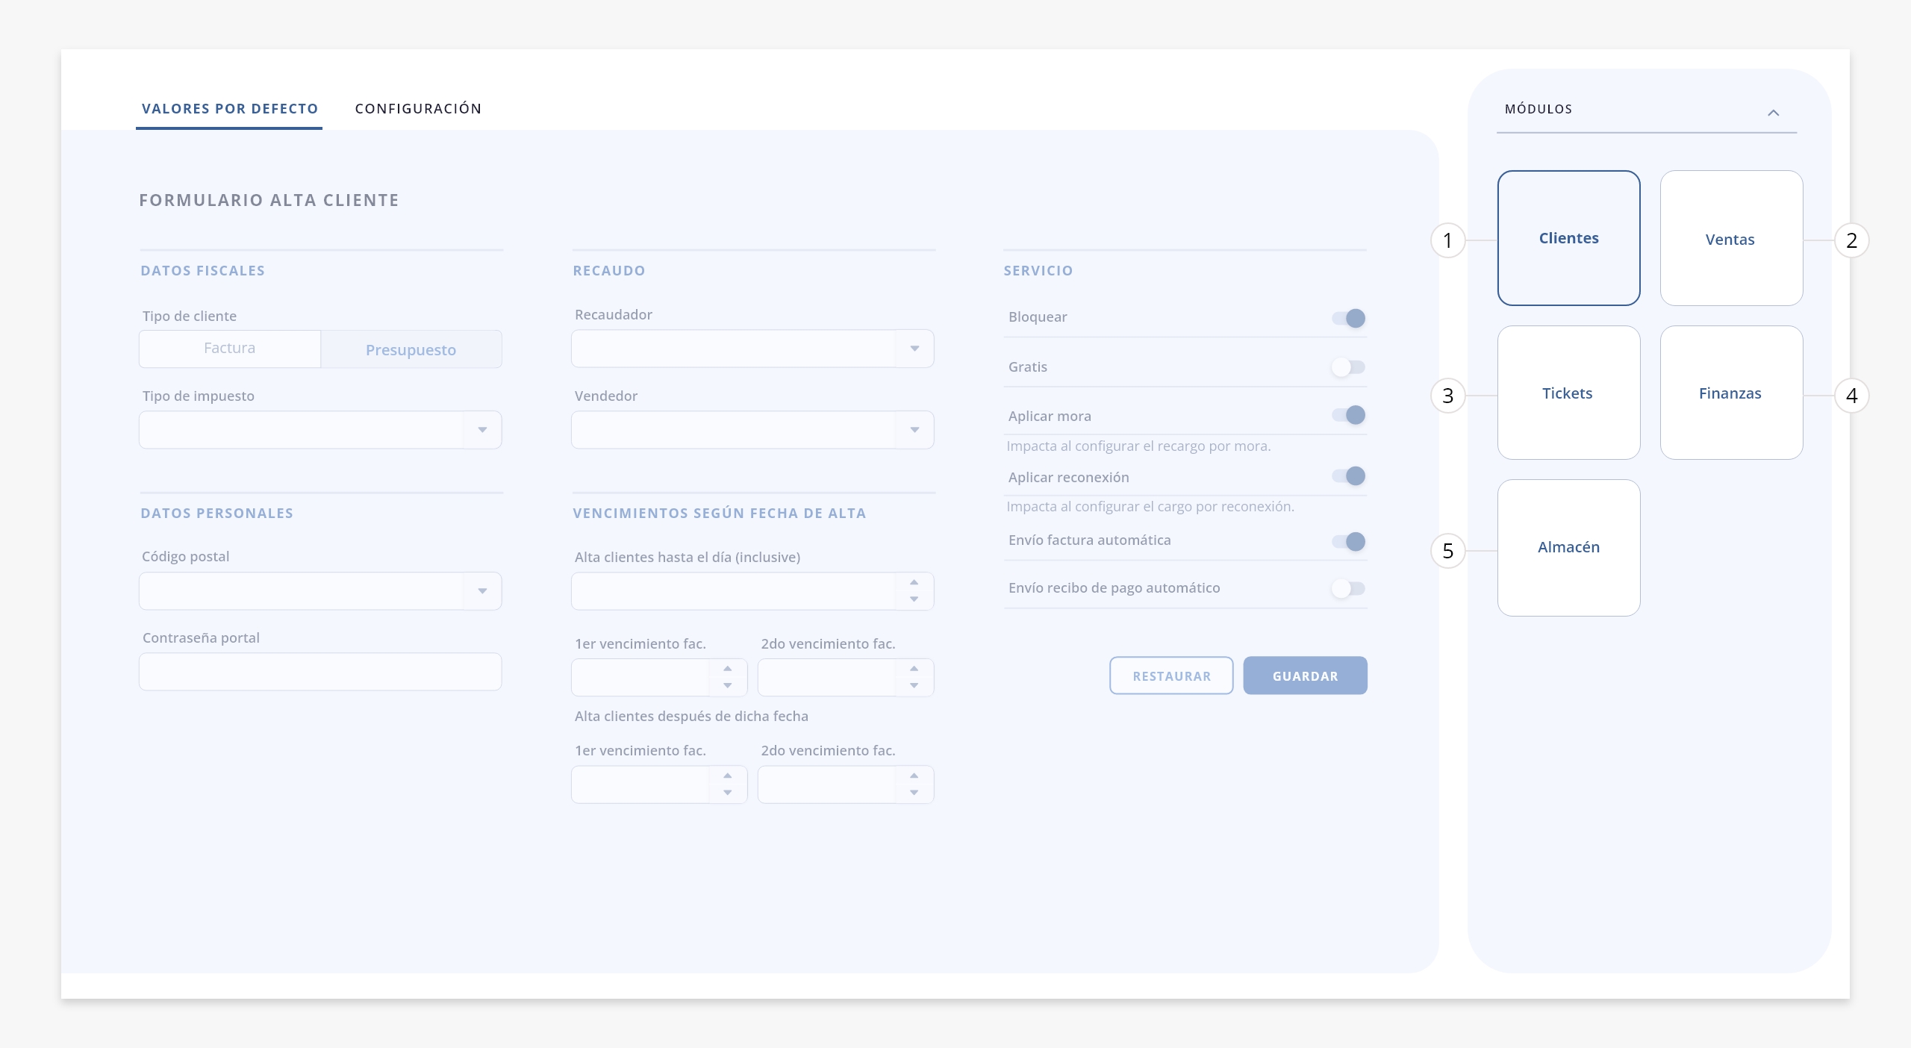Open the Tickets module card
The width and height of the screenshot is (1911, 1048).
[x=1568, y=393]
